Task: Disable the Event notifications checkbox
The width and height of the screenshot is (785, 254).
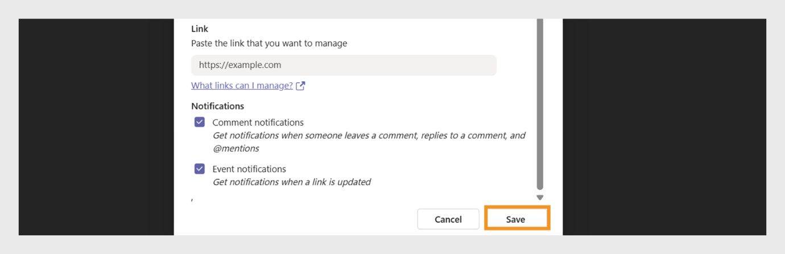Action: click(x=200, y=169)
